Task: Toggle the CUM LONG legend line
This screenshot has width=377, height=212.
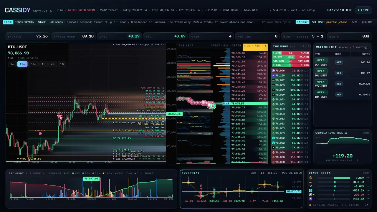Action: (124, 173)
